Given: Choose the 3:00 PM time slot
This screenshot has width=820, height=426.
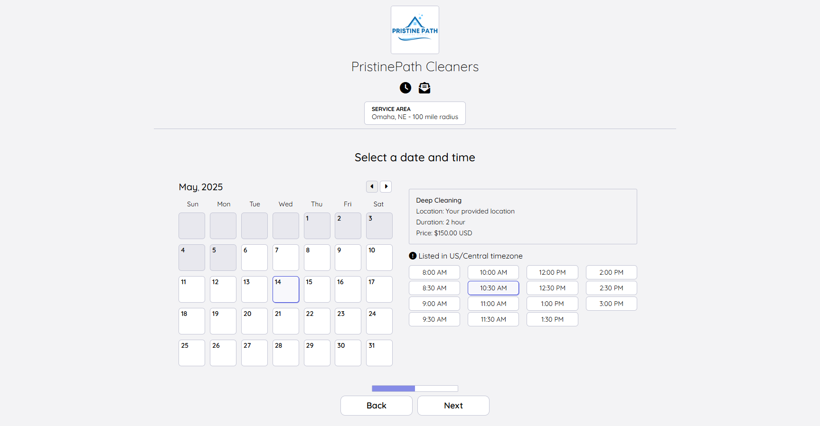Looking at the screenshot, I should click(612, 304).
